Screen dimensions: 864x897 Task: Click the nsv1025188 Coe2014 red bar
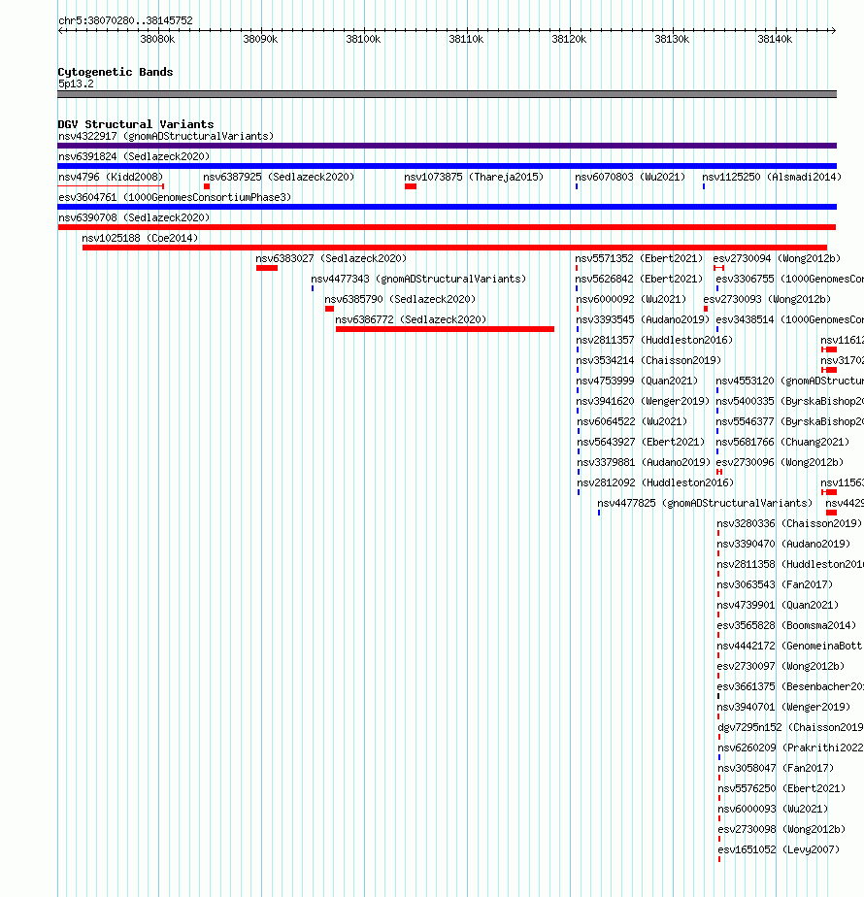[455, 248]
